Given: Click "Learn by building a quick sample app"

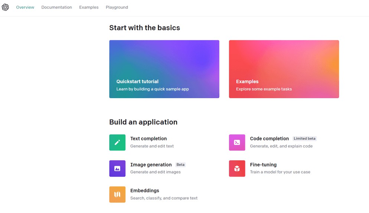Looking at the screenshot, I should click(153, 89).
